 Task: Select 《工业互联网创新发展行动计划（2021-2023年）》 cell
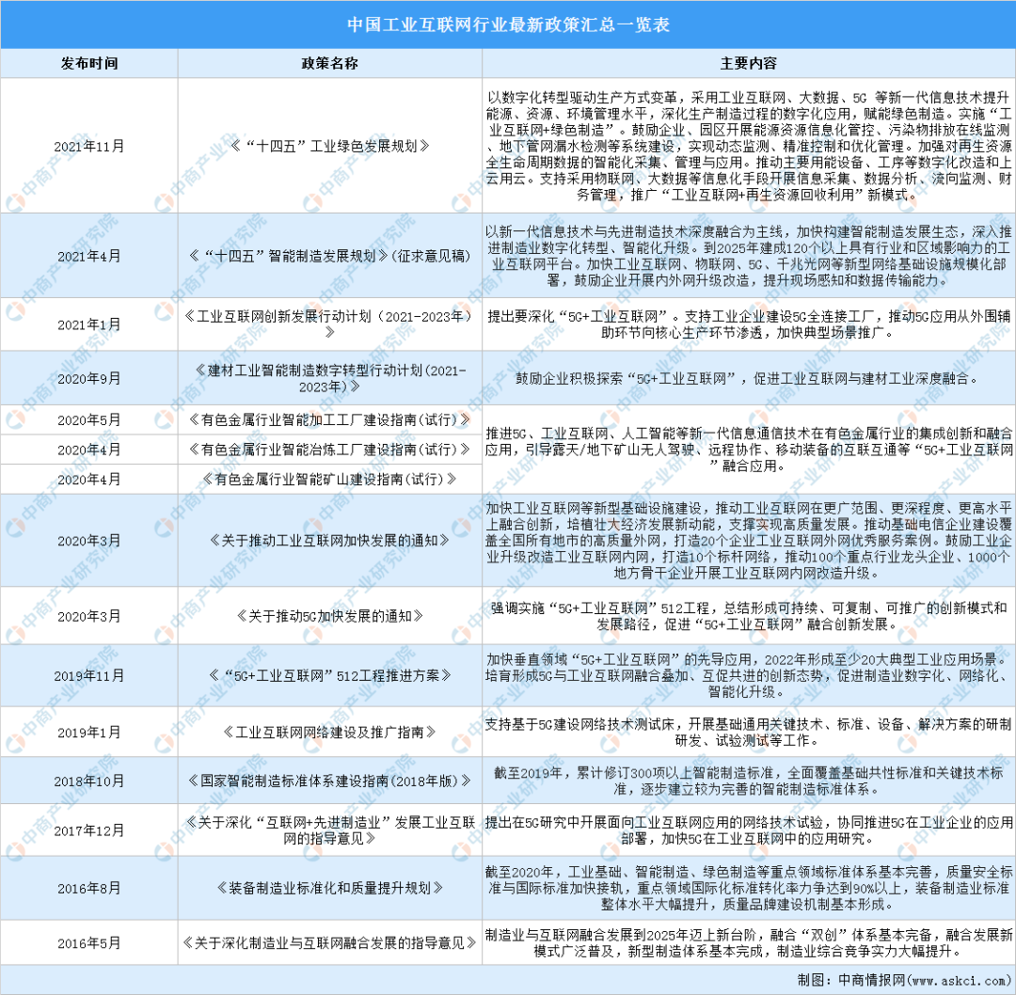(329, 324)
